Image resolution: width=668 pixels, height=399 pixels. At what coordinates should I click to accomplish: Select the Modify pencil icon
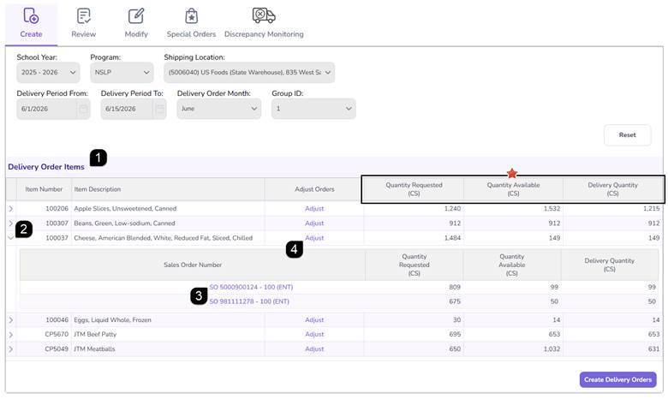tap(136, 16)
